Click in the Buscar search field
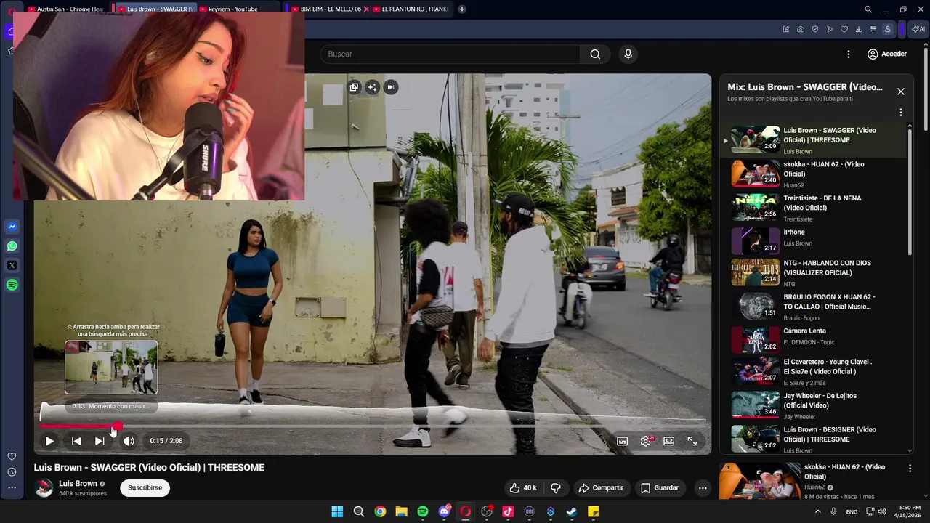This screenshot has height=523, width=930. [x=450, y=54]
